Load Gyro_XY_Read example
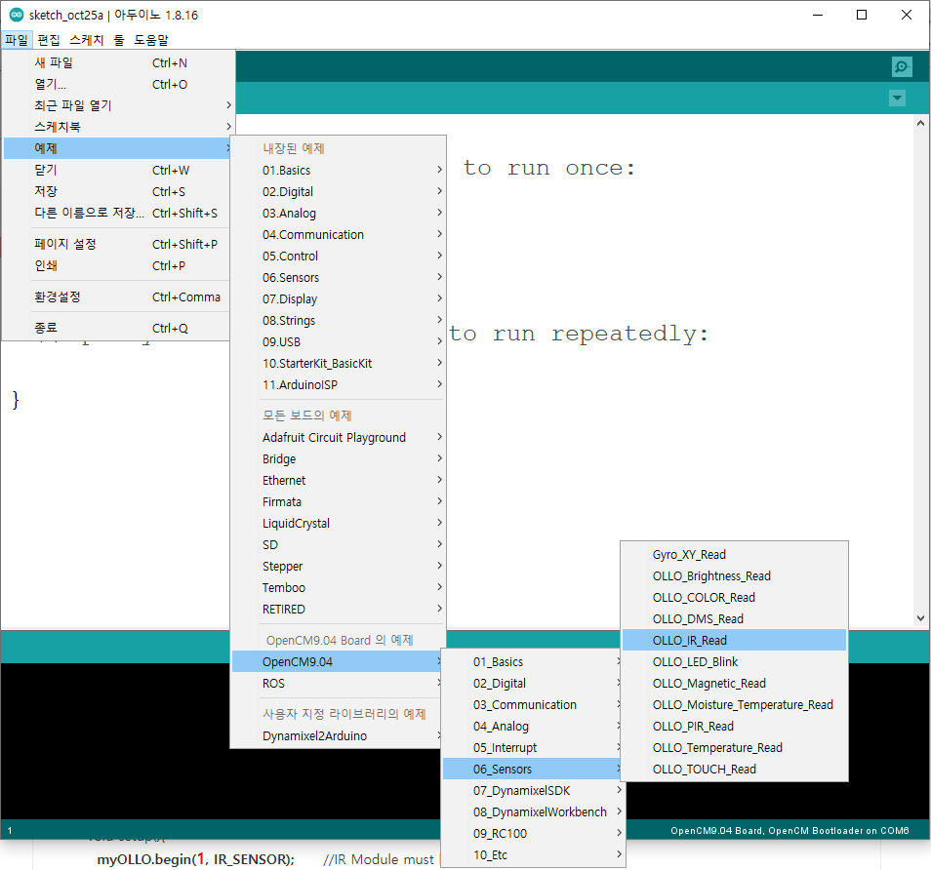 tap(735, 554)
